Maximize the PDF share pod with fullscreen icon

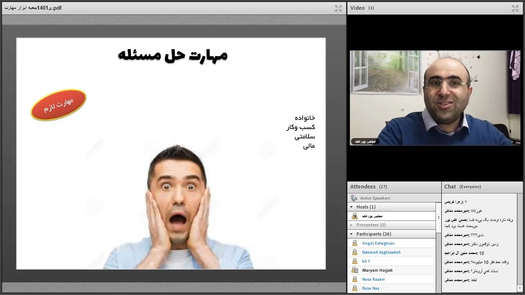pyautogui.click(x=338, y=8)
